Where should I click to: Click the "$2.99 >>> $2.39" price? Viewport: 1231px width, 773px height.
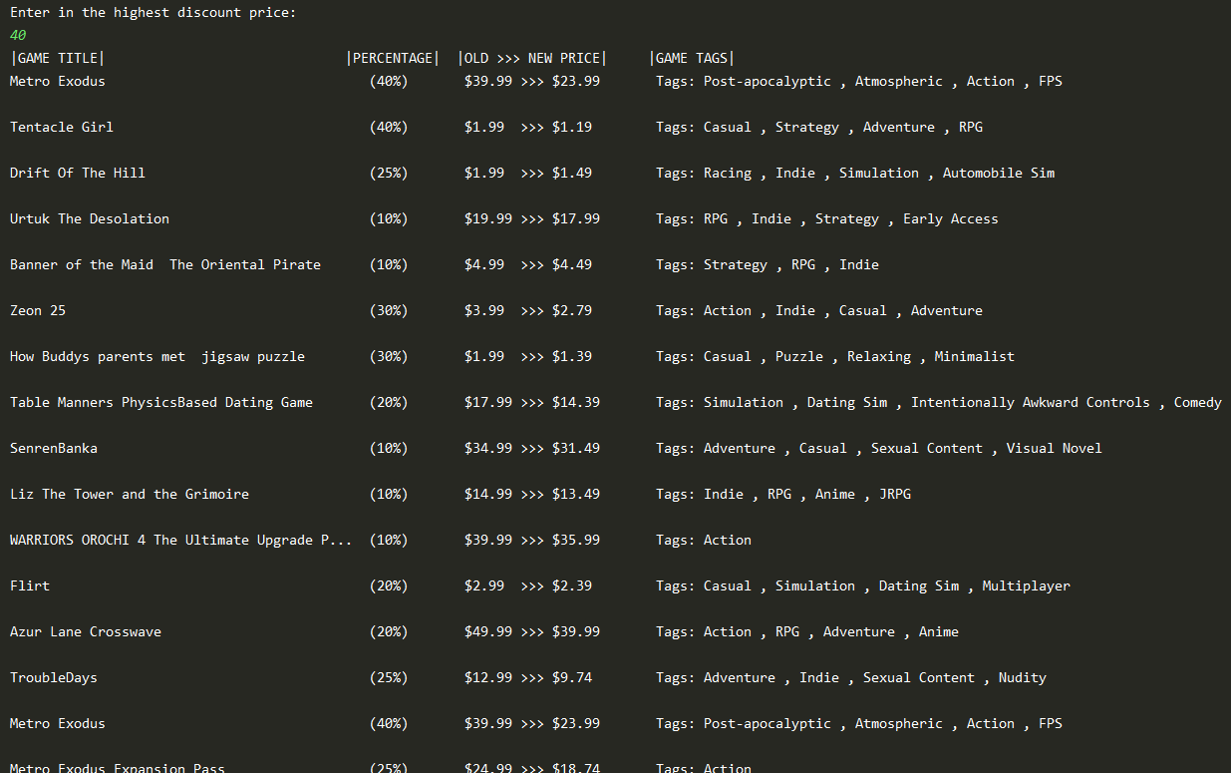(528, 585)
